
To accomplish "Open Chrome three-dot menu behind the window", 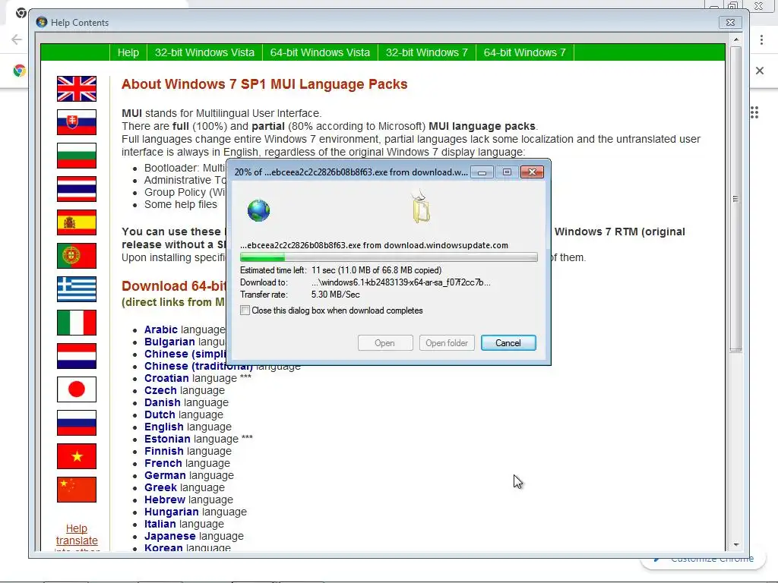I will click(761, 39).
